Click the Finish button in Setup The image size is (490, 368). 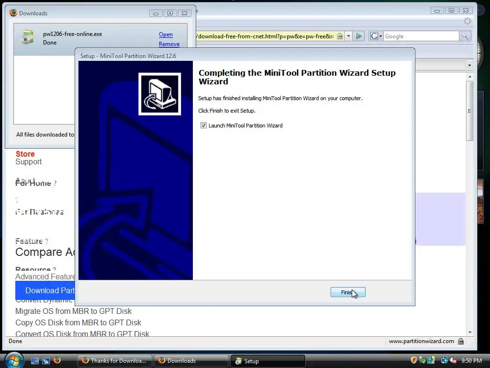(x=348, y=292)
